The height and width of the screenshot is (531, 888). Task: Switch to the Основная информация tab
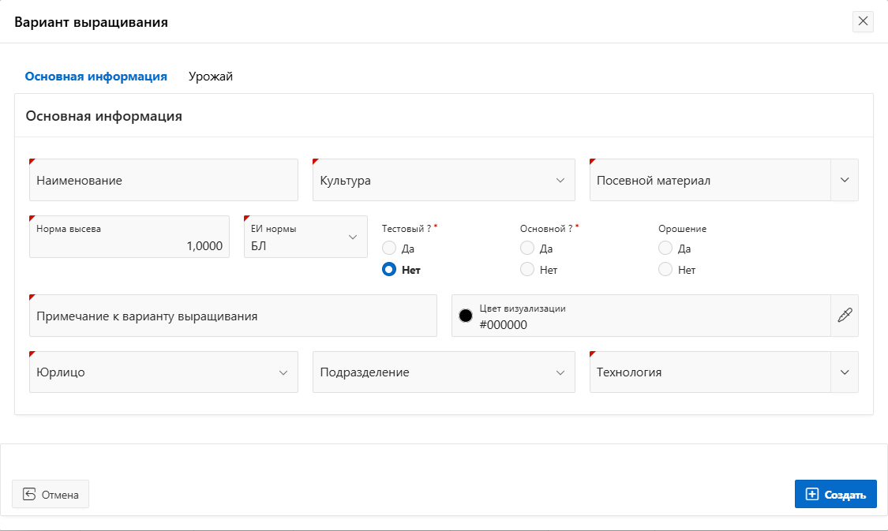(96, 77)
